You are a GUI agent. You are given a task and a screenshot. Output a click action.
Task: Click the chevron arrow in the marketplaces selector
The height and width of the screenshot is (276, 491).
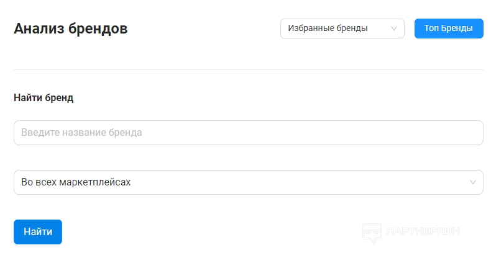tap(472, 182)
